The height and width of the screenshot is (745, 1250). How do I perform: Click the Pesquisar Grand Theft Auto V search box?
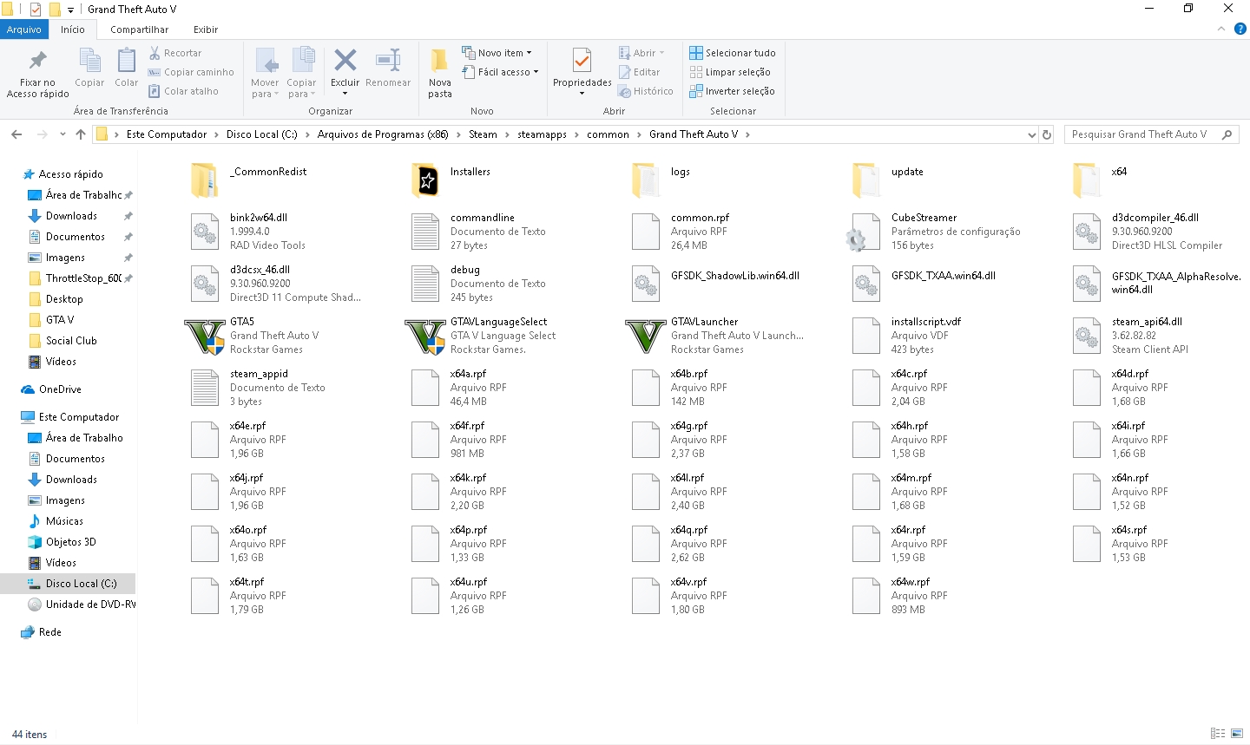[1151, 134]
